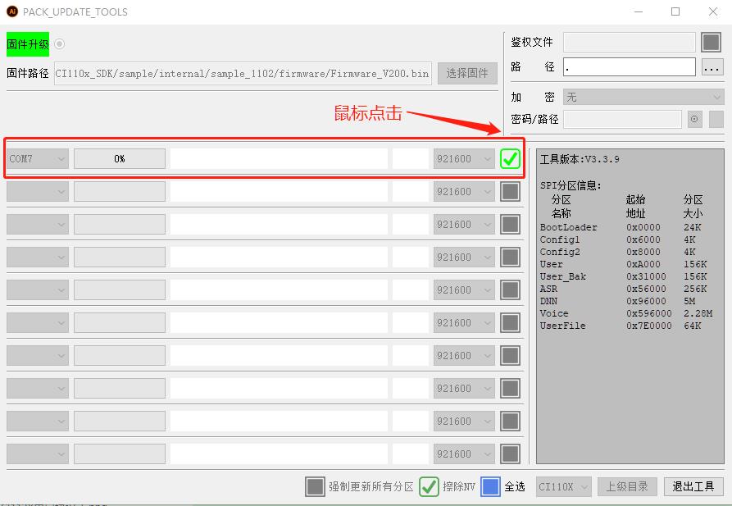Enable the 强制更新所有分区 checkbox
This screenshot has width=732, height=506.
315,487
